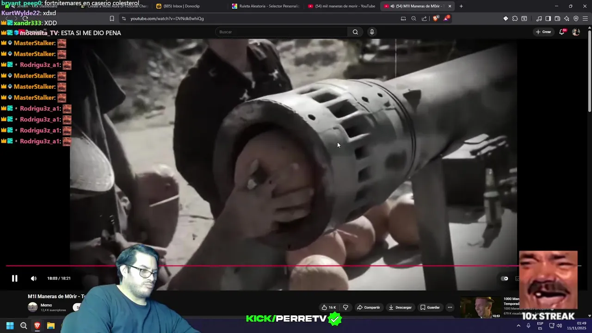Viewport: 592px width, 333px height.
Task: Switch to mil maneras de morir tab
Action: (341, 6)
